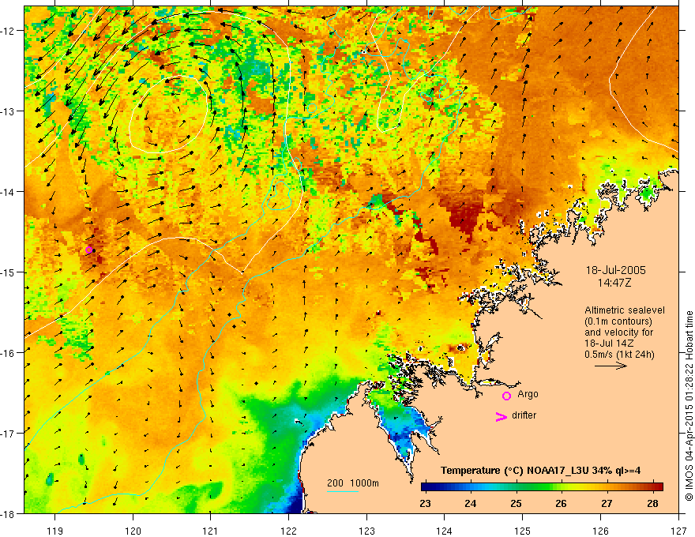695x537 pixels.
Task: Click latitude axis label -14
Action: (9, 192)
